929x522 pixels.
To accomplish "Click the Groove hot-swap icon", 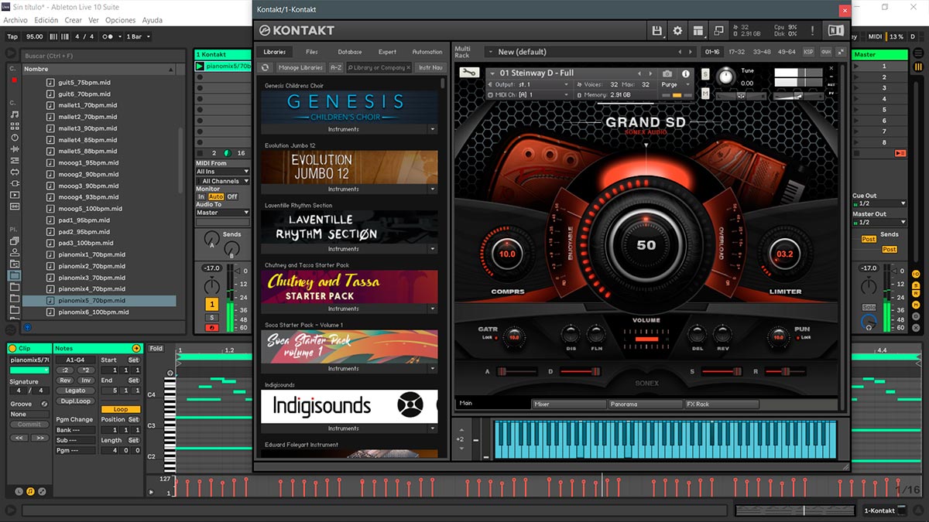I will (x=44, y=404).
